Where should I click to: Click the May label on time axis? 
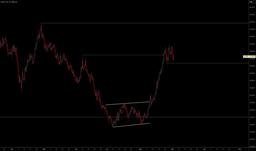[44, 149]
